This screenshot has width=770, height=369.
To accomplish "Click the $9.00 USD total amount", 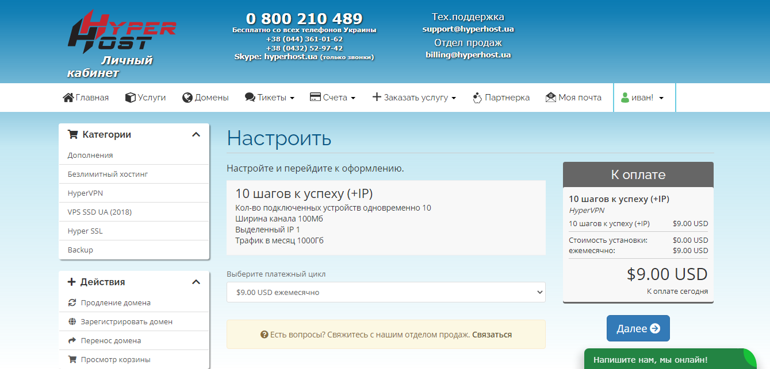I will [667, 274].
